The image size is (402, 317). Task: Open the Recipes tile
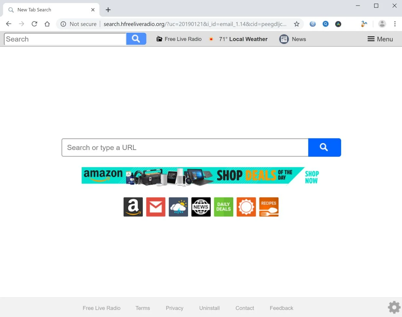click(269, 207)
